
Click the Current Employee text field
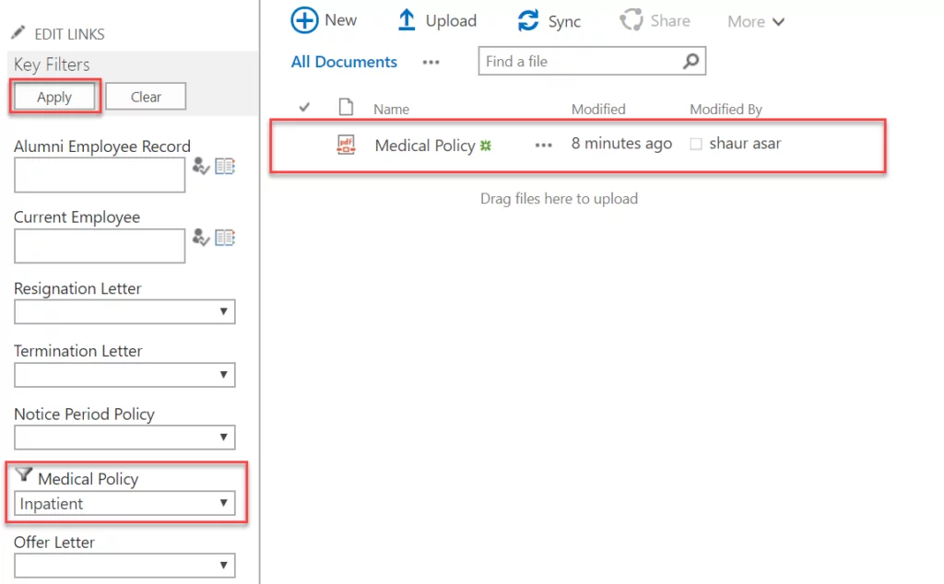coord(100,245)
